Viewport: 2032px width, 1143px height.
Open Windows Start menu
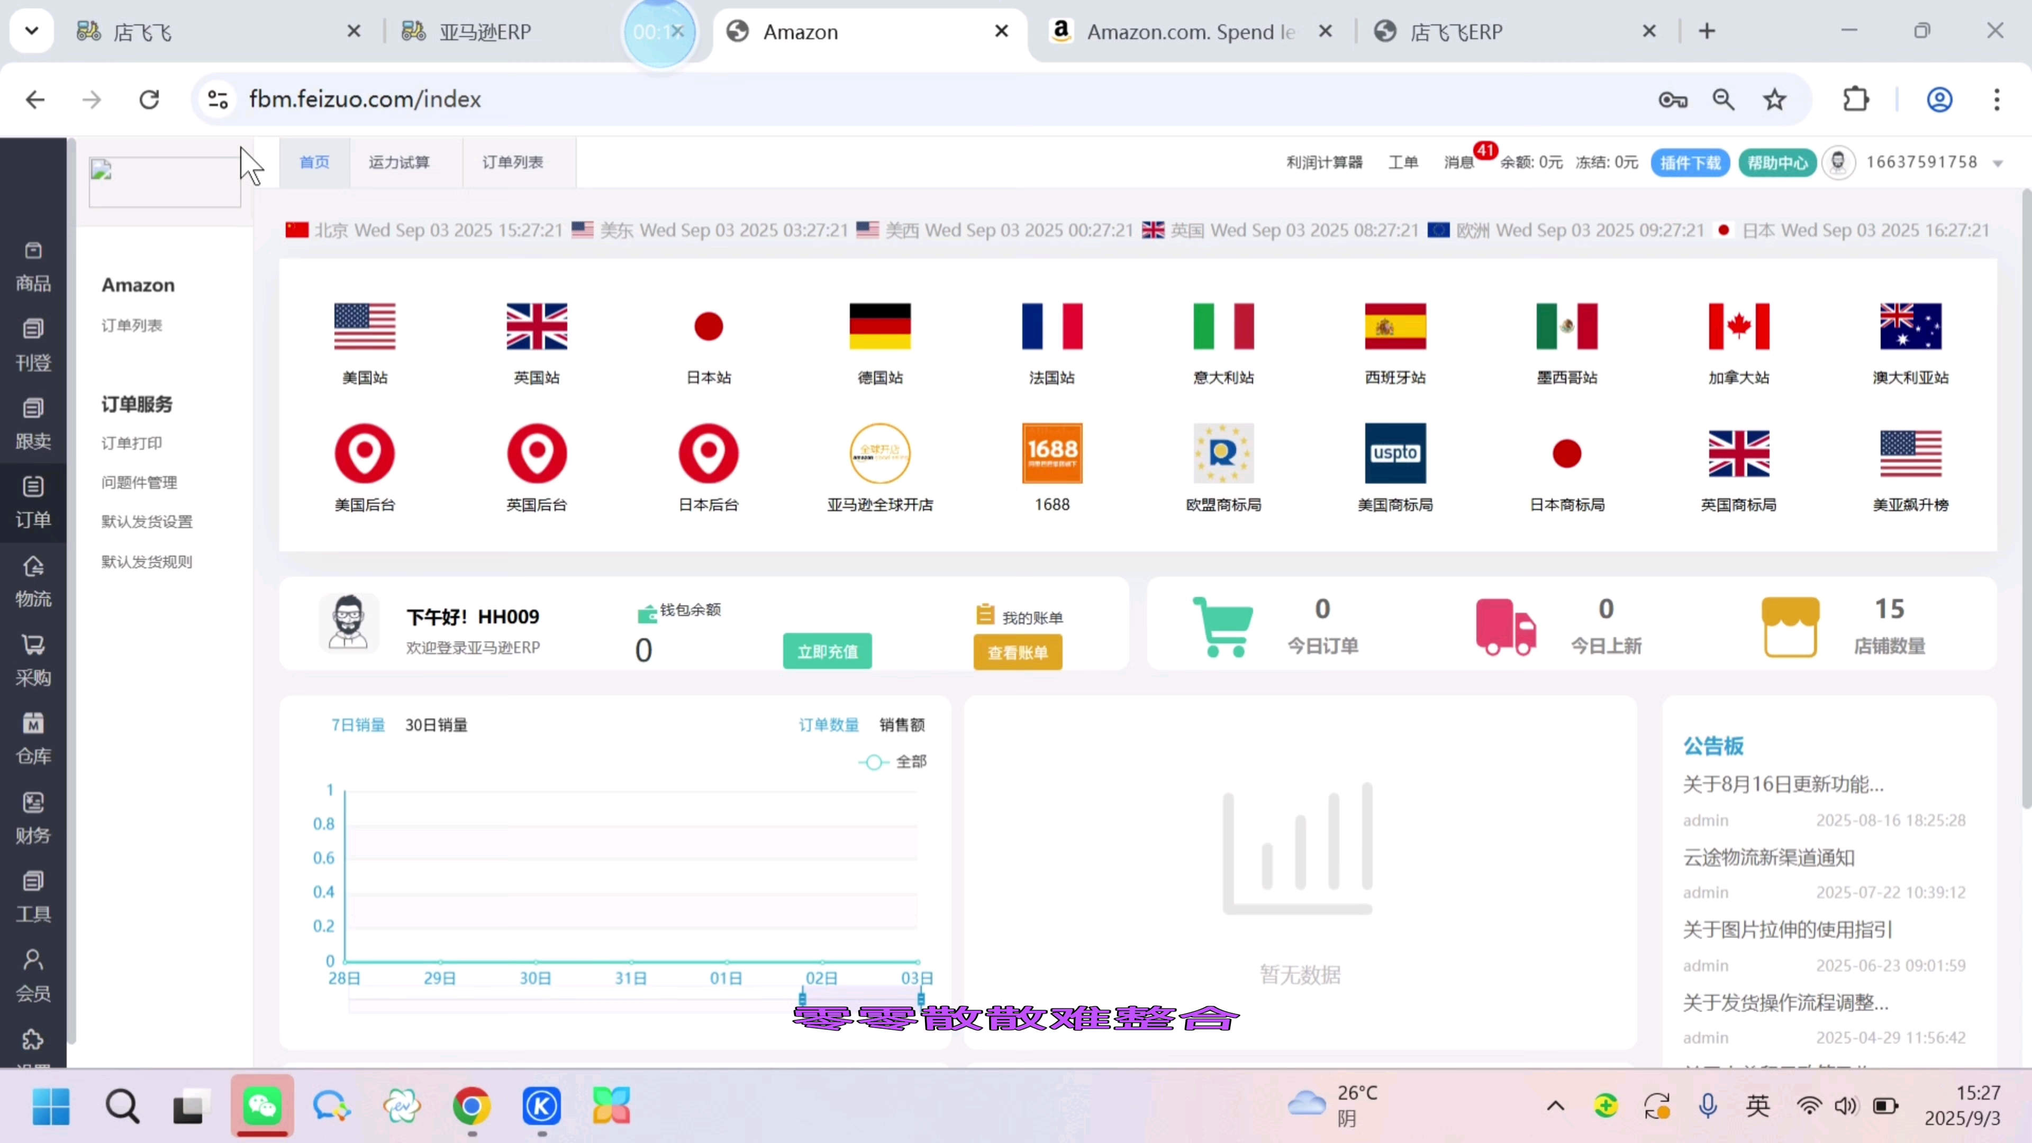coord(51,1106)
